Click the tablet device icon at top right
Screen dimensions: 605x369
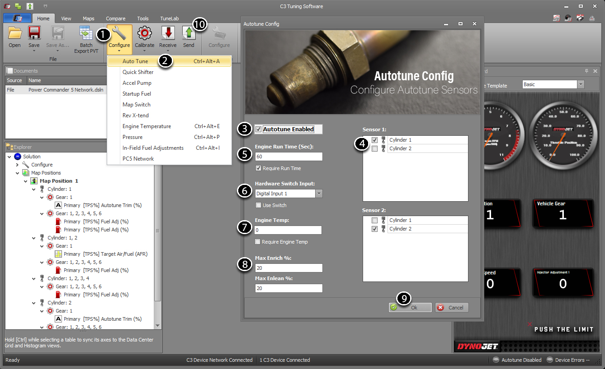pyautogui.click(x=581, y=18)
